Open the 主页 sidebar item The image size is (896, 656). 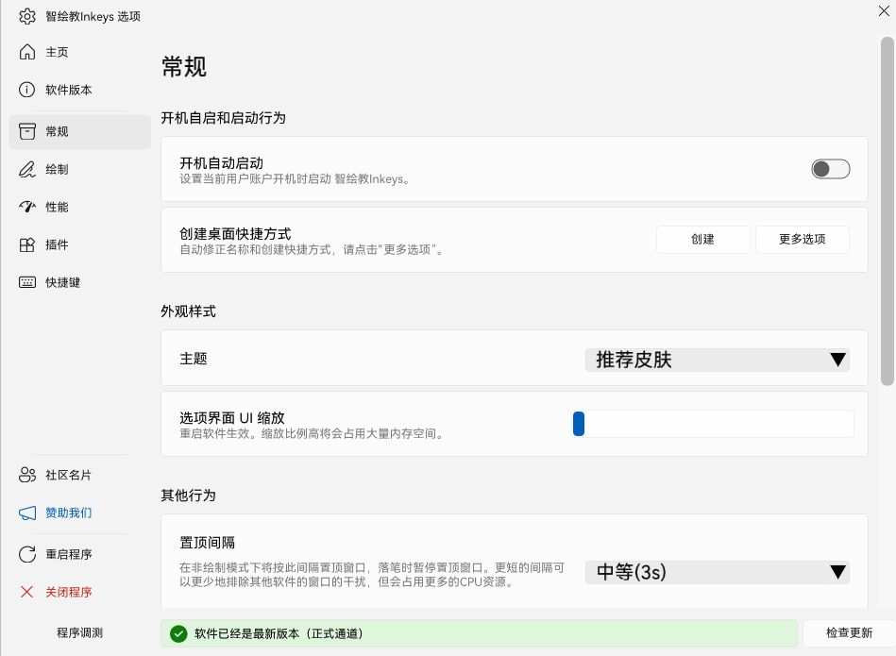(80, 52)
